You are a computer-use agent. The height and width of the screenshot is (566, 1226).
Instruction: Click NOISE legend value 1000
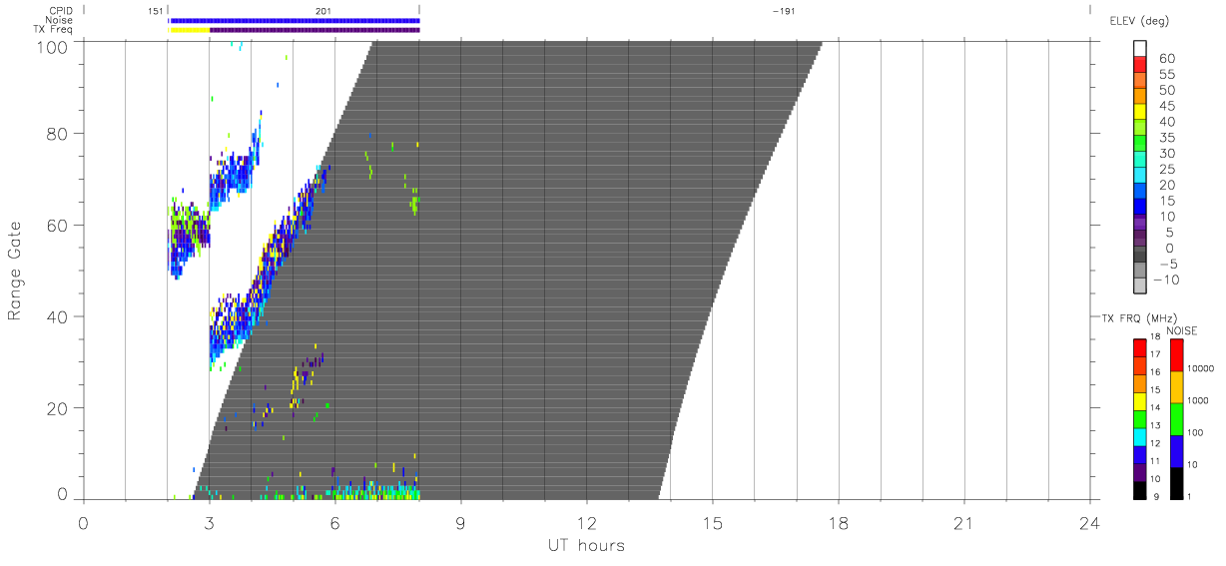click(1199, 400)
